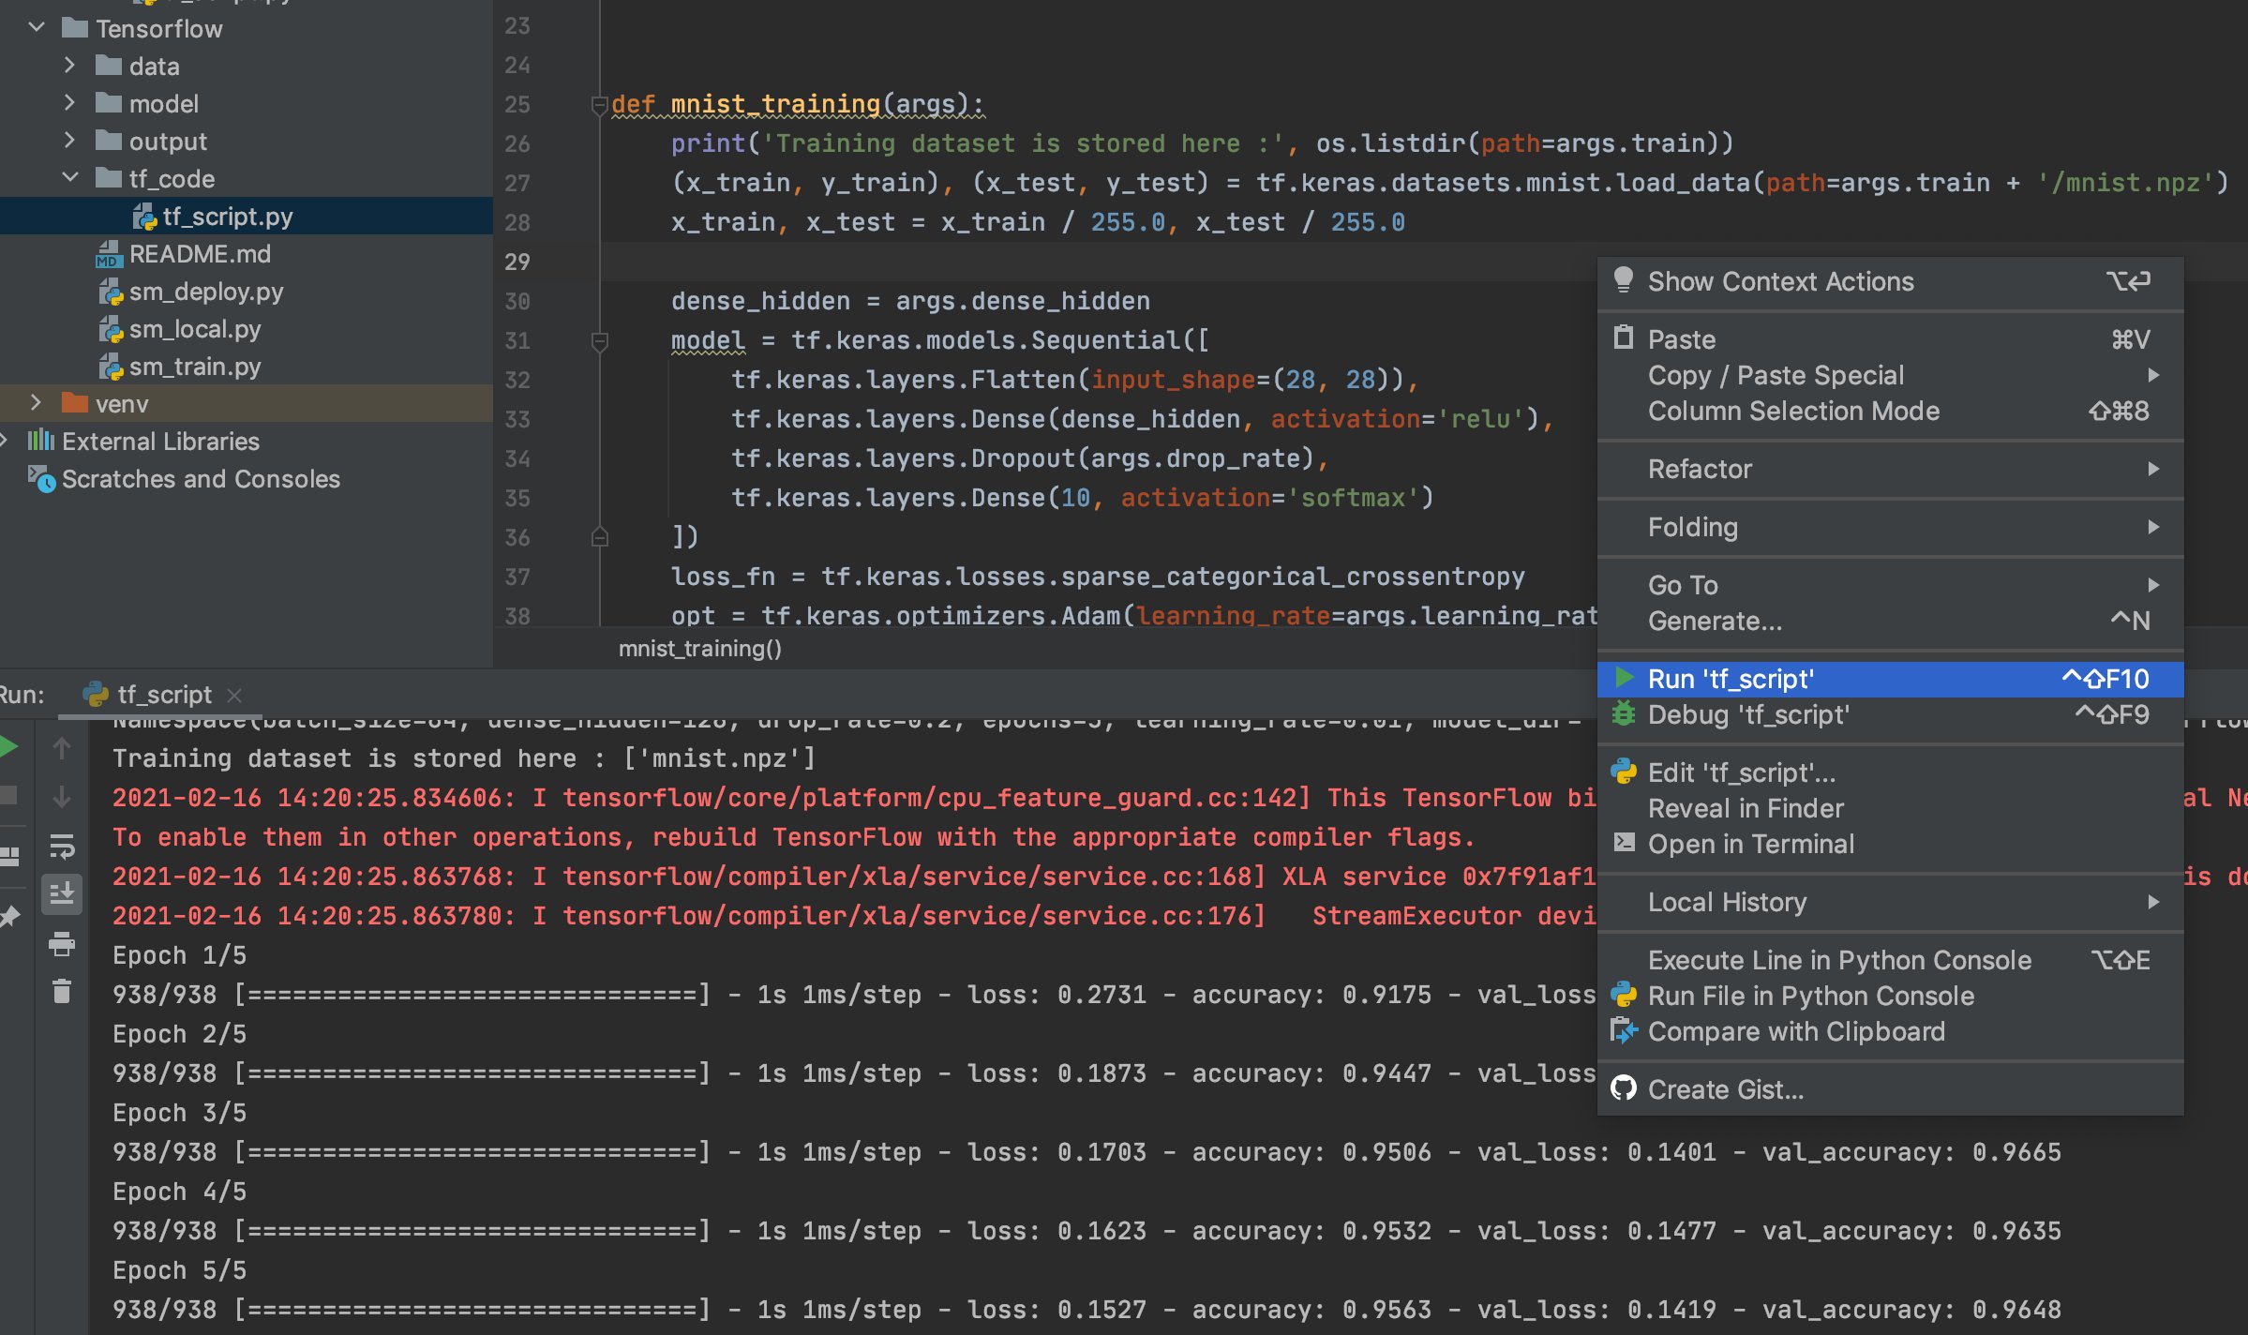Image resolution: width=2248 pixels, height=1335 pixels.
Task: Expand the venv directory
Action: tap(35, 402)
